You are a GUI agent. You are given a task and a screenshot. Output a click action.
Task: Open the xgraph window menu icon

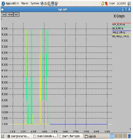click(x=2, y=9)
